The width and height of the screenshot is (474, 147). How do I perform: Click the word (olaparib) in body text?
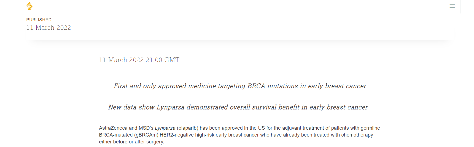[x=188, y=128]
